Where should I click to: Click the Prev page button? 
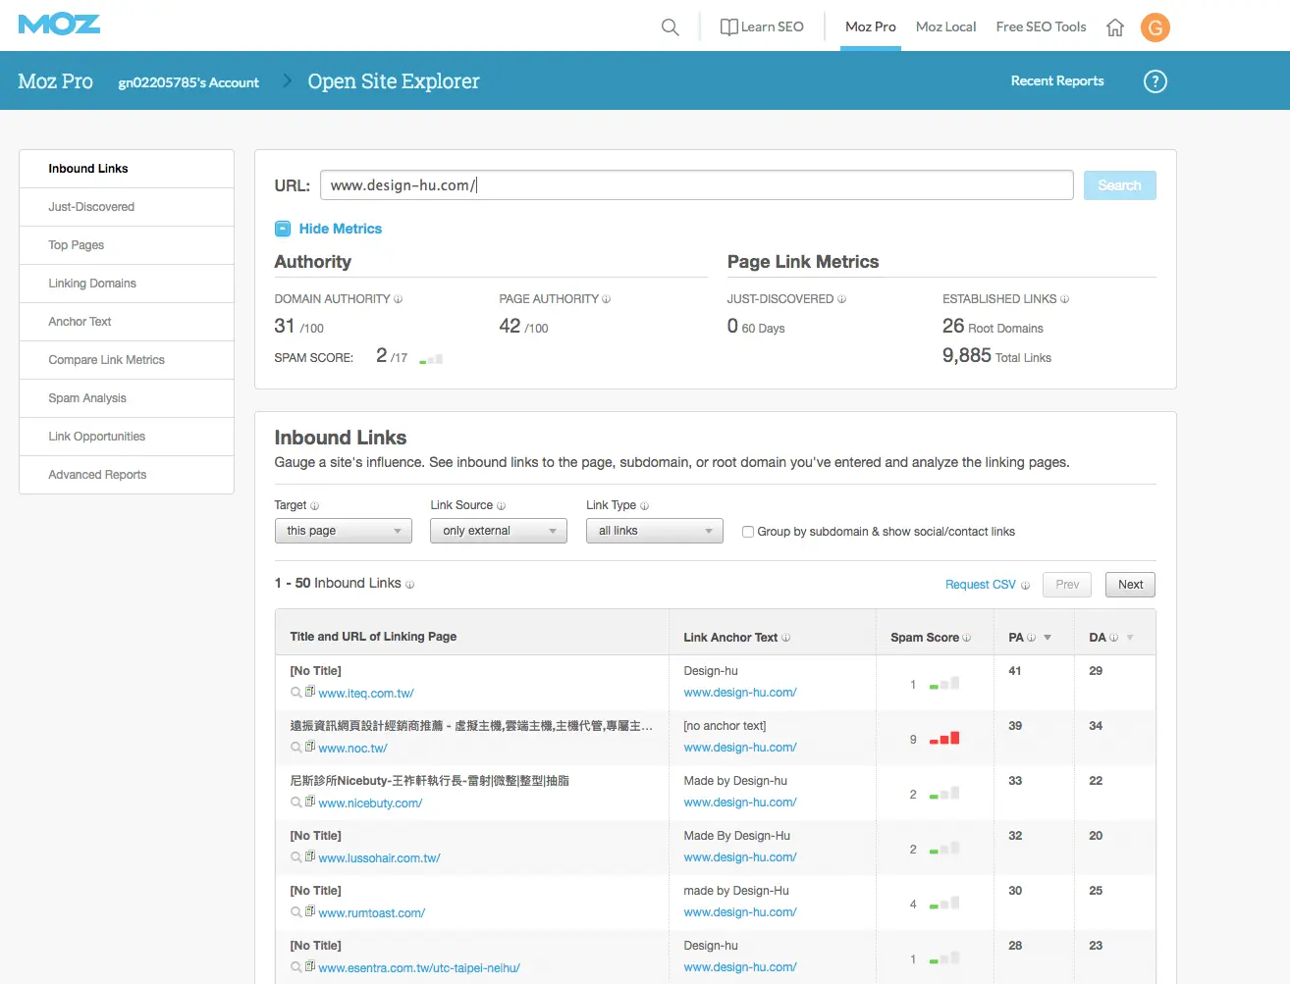pyautogui.click(x=1067, y=585)
